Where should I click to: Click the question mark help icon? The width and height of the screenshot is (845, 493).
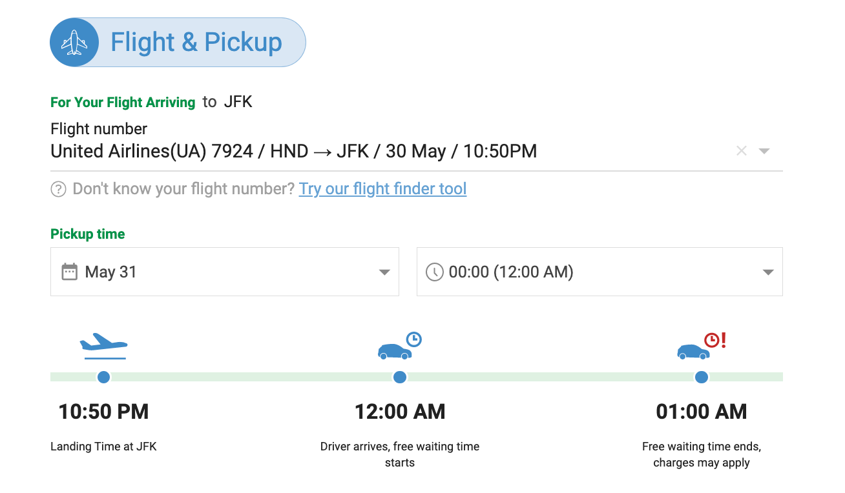58,189
